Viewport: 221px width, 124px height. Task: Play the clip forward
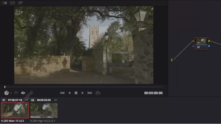[x=82, y=93]
